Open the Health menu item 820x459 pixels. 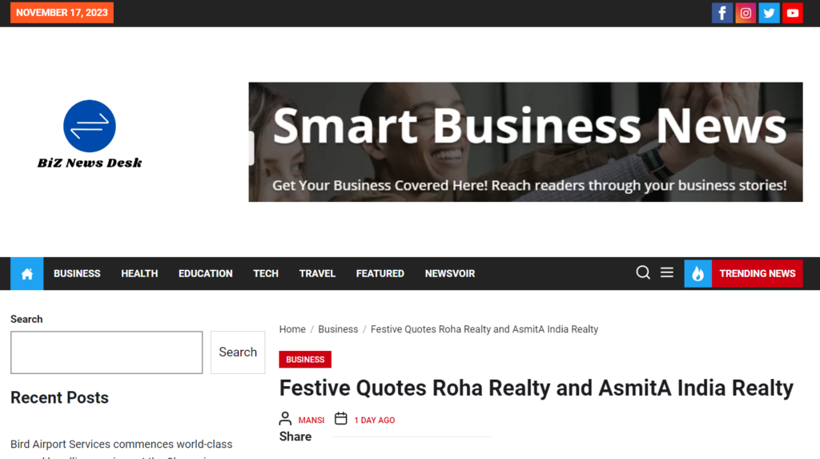(x=139, y=274)
